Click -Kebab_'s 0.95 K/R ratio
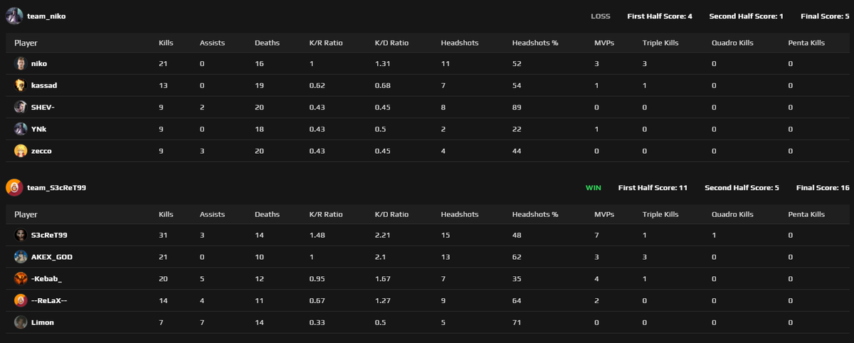The height and width of the screenshot is (343, 854). pyautogui.click(x=317, y=279)
